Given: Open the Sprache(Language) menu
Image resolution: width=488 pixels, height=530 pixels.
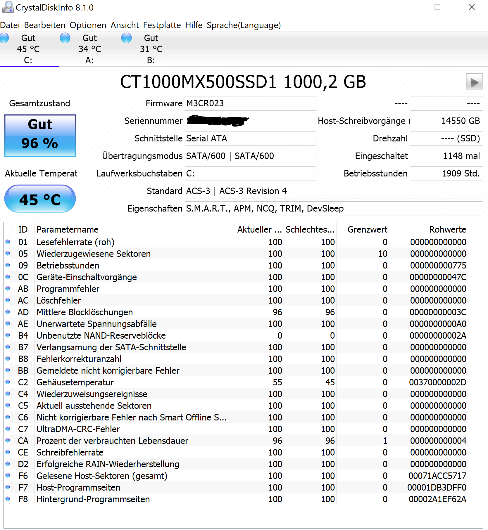Looking at the screenshot, I should (244, 25).
